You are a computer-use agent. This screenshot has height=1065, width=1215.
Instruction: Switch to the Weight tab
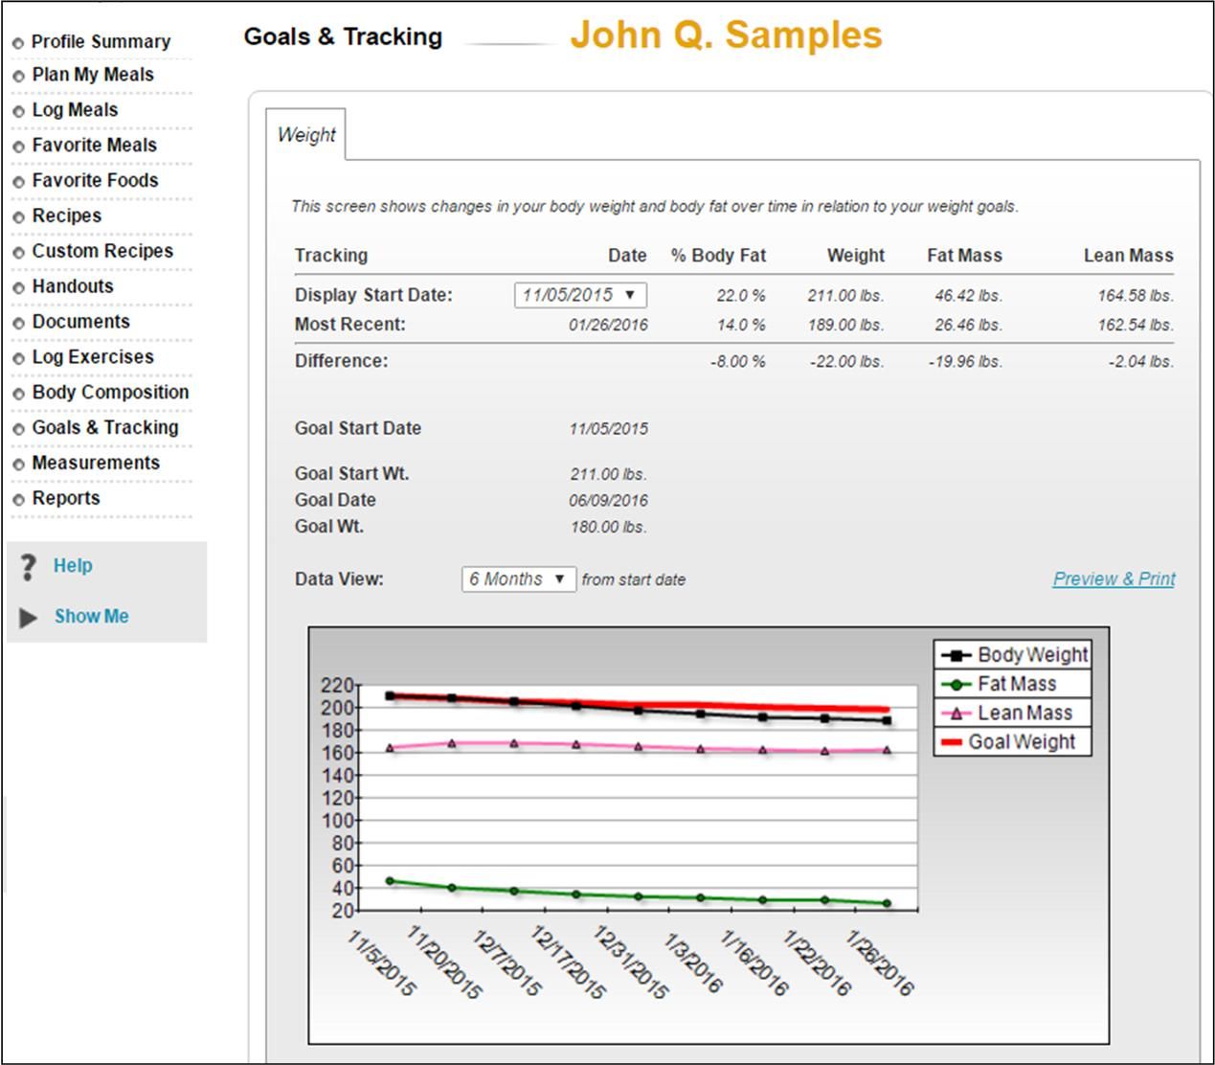[305, 135]
